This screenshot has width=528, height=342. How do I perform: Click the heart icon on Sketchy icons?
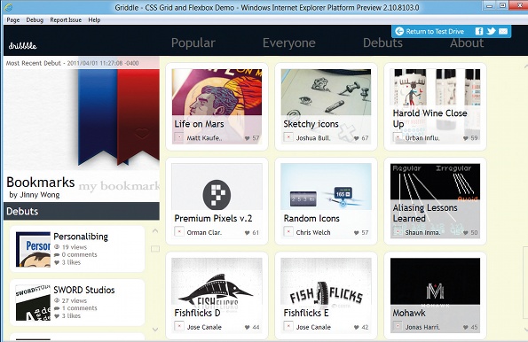pos(356,138)
